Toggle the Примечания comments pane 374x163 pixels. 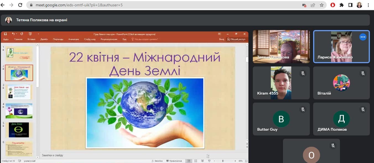tap(174, 161)
